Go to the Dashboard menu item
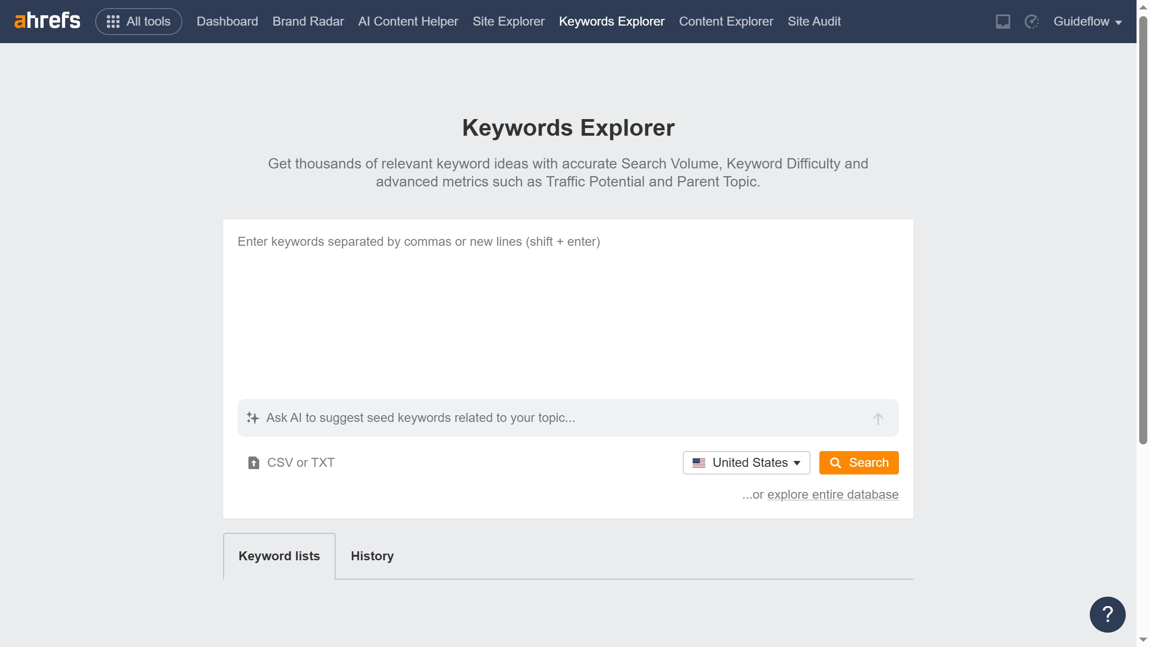 coord(227,21)
